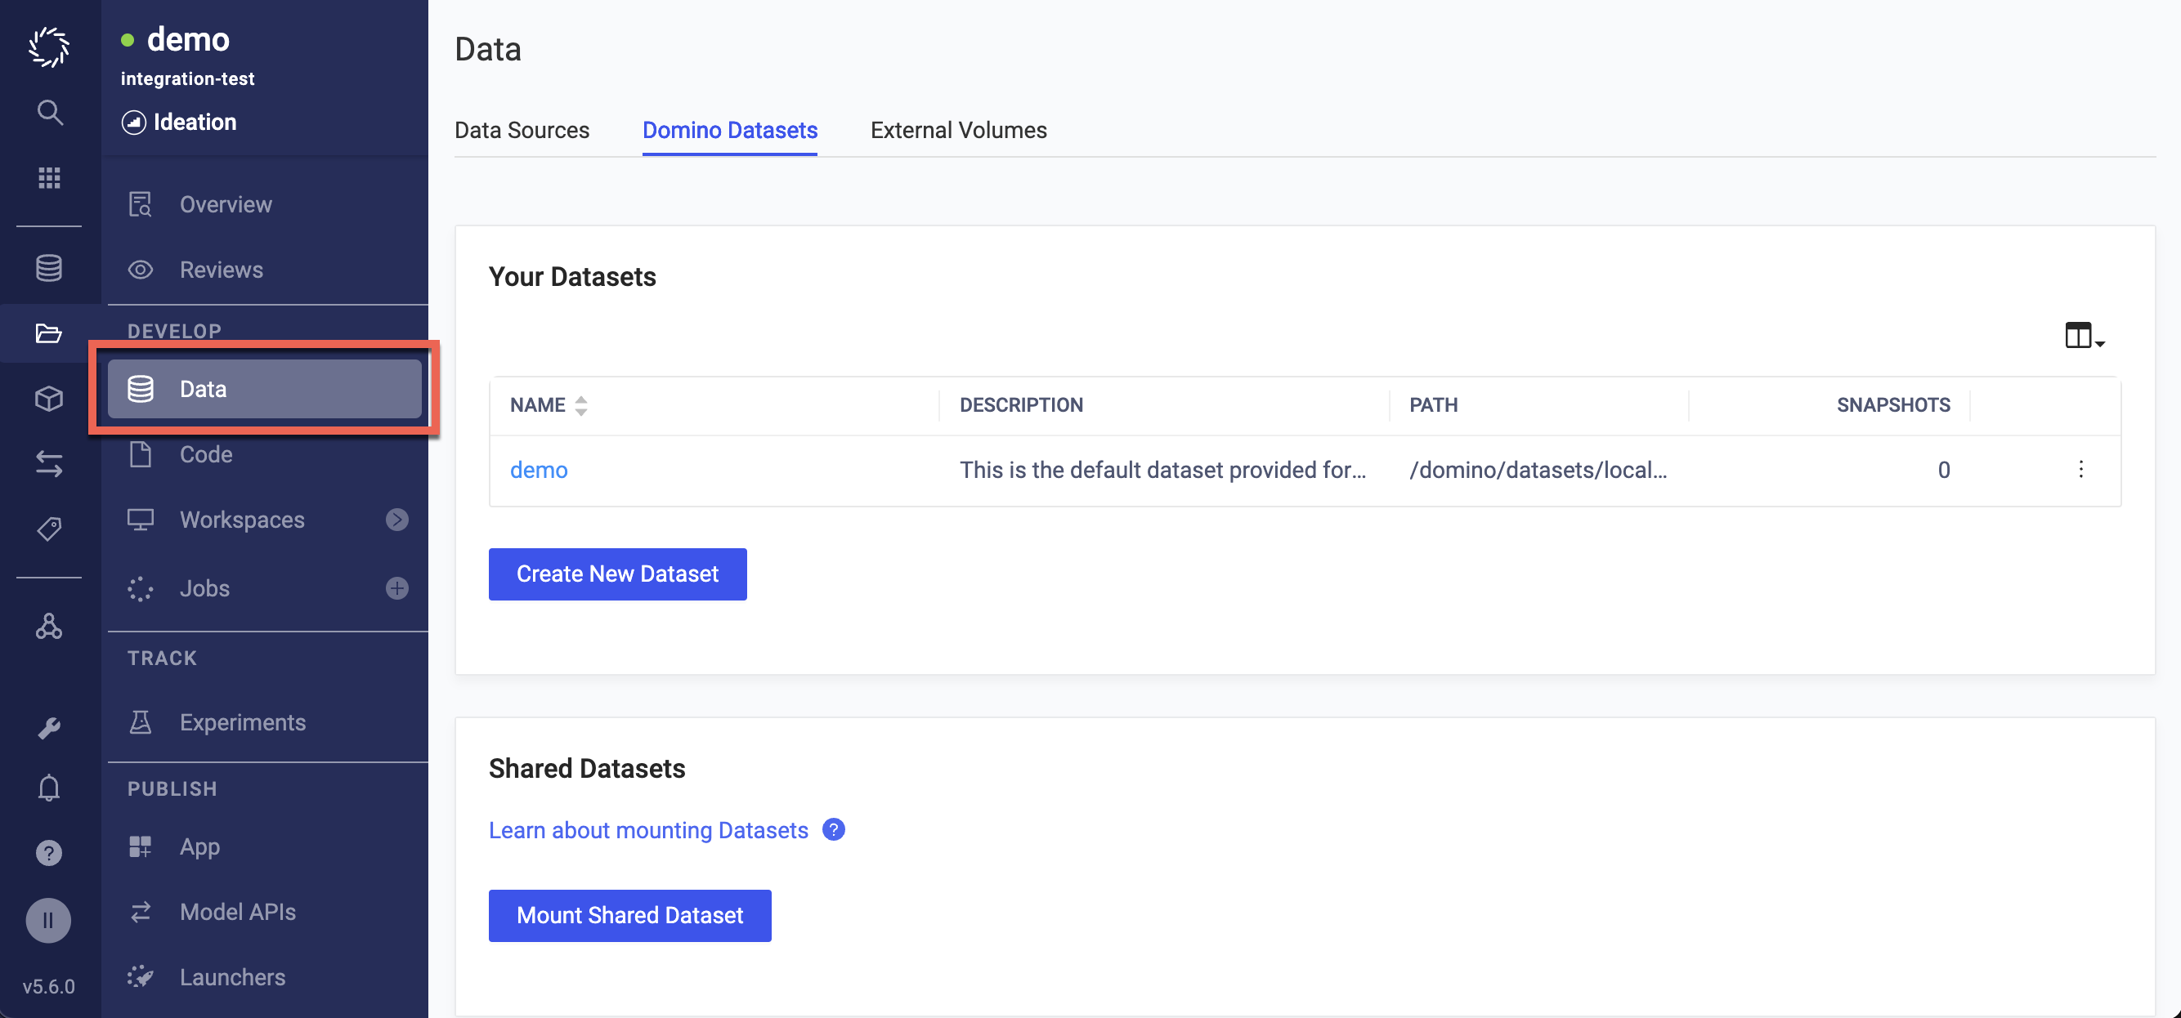
Task: Open Learn about mounting Datasets link
Action: coord(648,830)
